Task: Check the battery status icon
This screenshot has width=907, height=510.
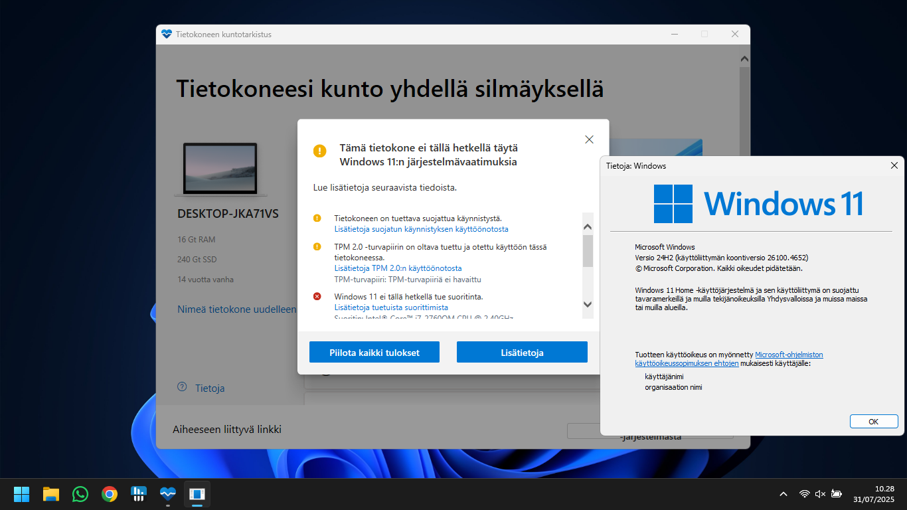Action: (x=837, y=494)
